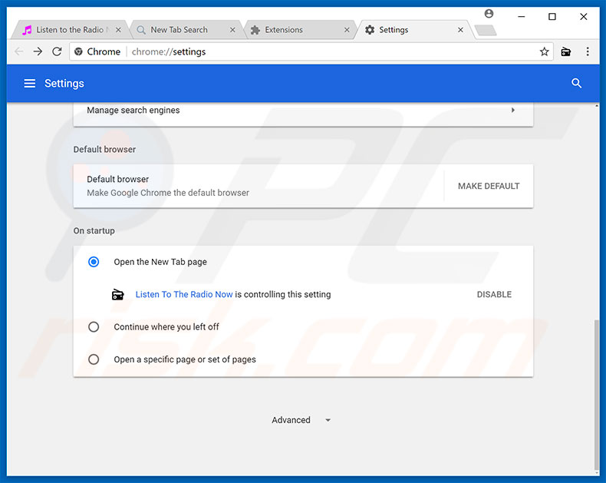Click the radio icon beside Listen To The Radio Now
The height and width of the screenshot is (483, 606).
[x=117, y=295]
